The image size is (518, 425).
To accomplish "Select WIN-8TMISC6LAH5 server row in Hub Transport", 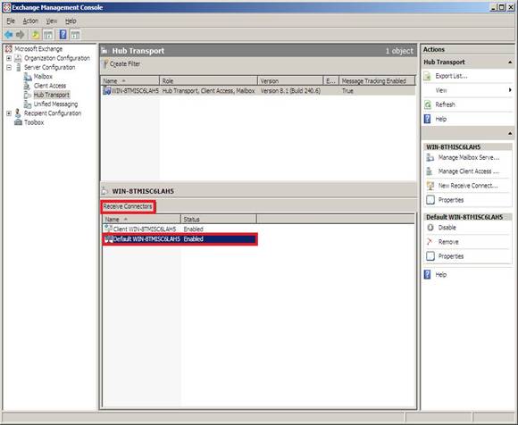I will [x=258, y=91].
